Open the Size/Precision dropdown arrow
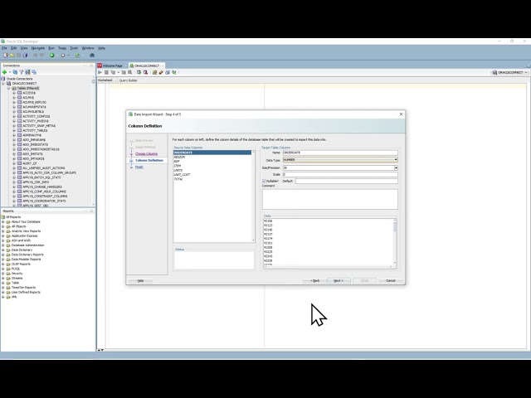 [396, 167]
